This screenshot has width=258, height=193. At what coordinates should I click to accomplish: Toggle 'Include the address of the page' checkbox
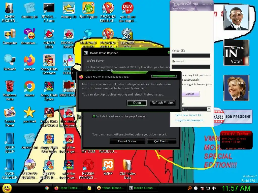(94, 116)
